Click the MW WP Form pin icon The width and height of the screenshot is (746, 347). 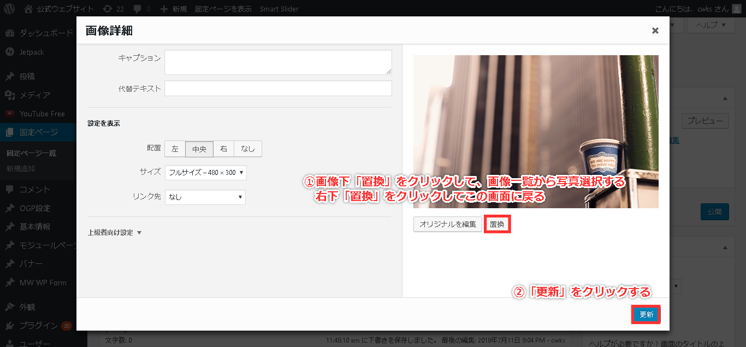tap(10, 283)
